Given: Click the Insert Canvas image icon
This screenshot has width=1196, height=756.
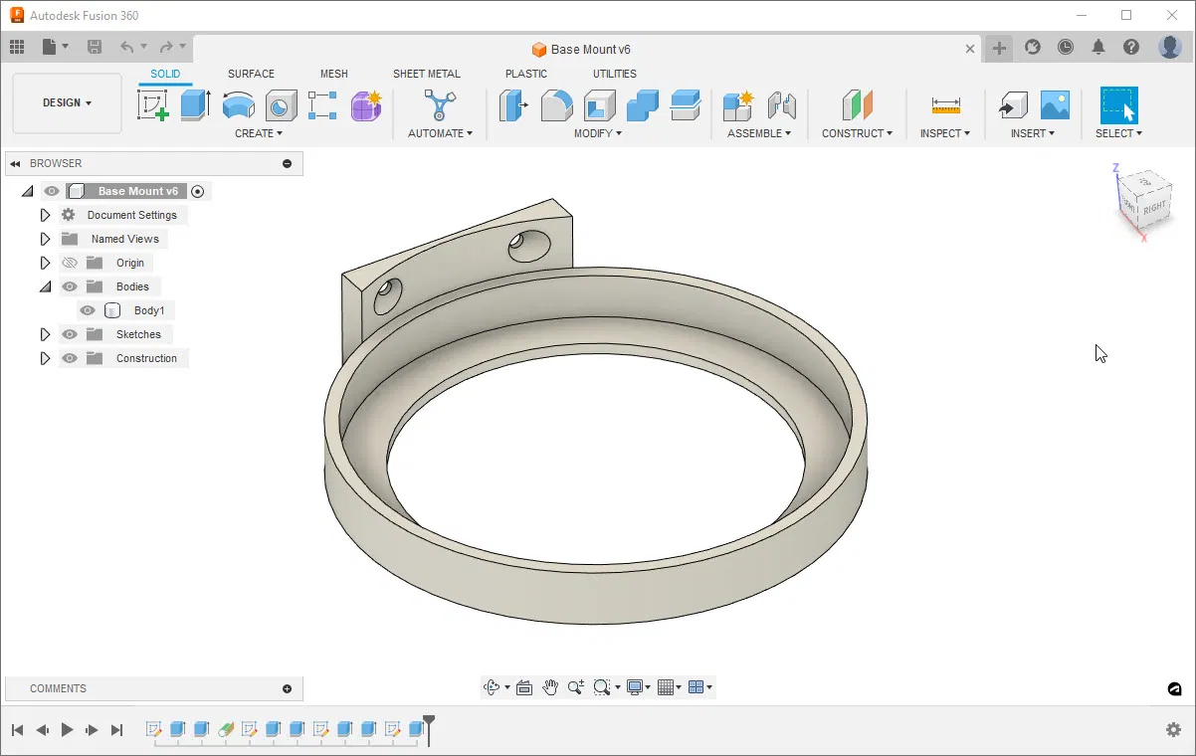Looking at the screenshot, I should click(x=1055, y=104).
